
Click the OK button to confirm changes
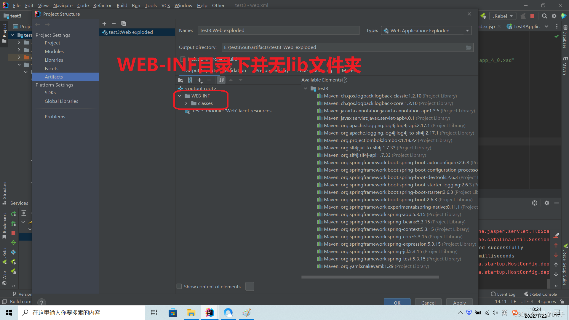pyautogui.click(x=397, y=303)
